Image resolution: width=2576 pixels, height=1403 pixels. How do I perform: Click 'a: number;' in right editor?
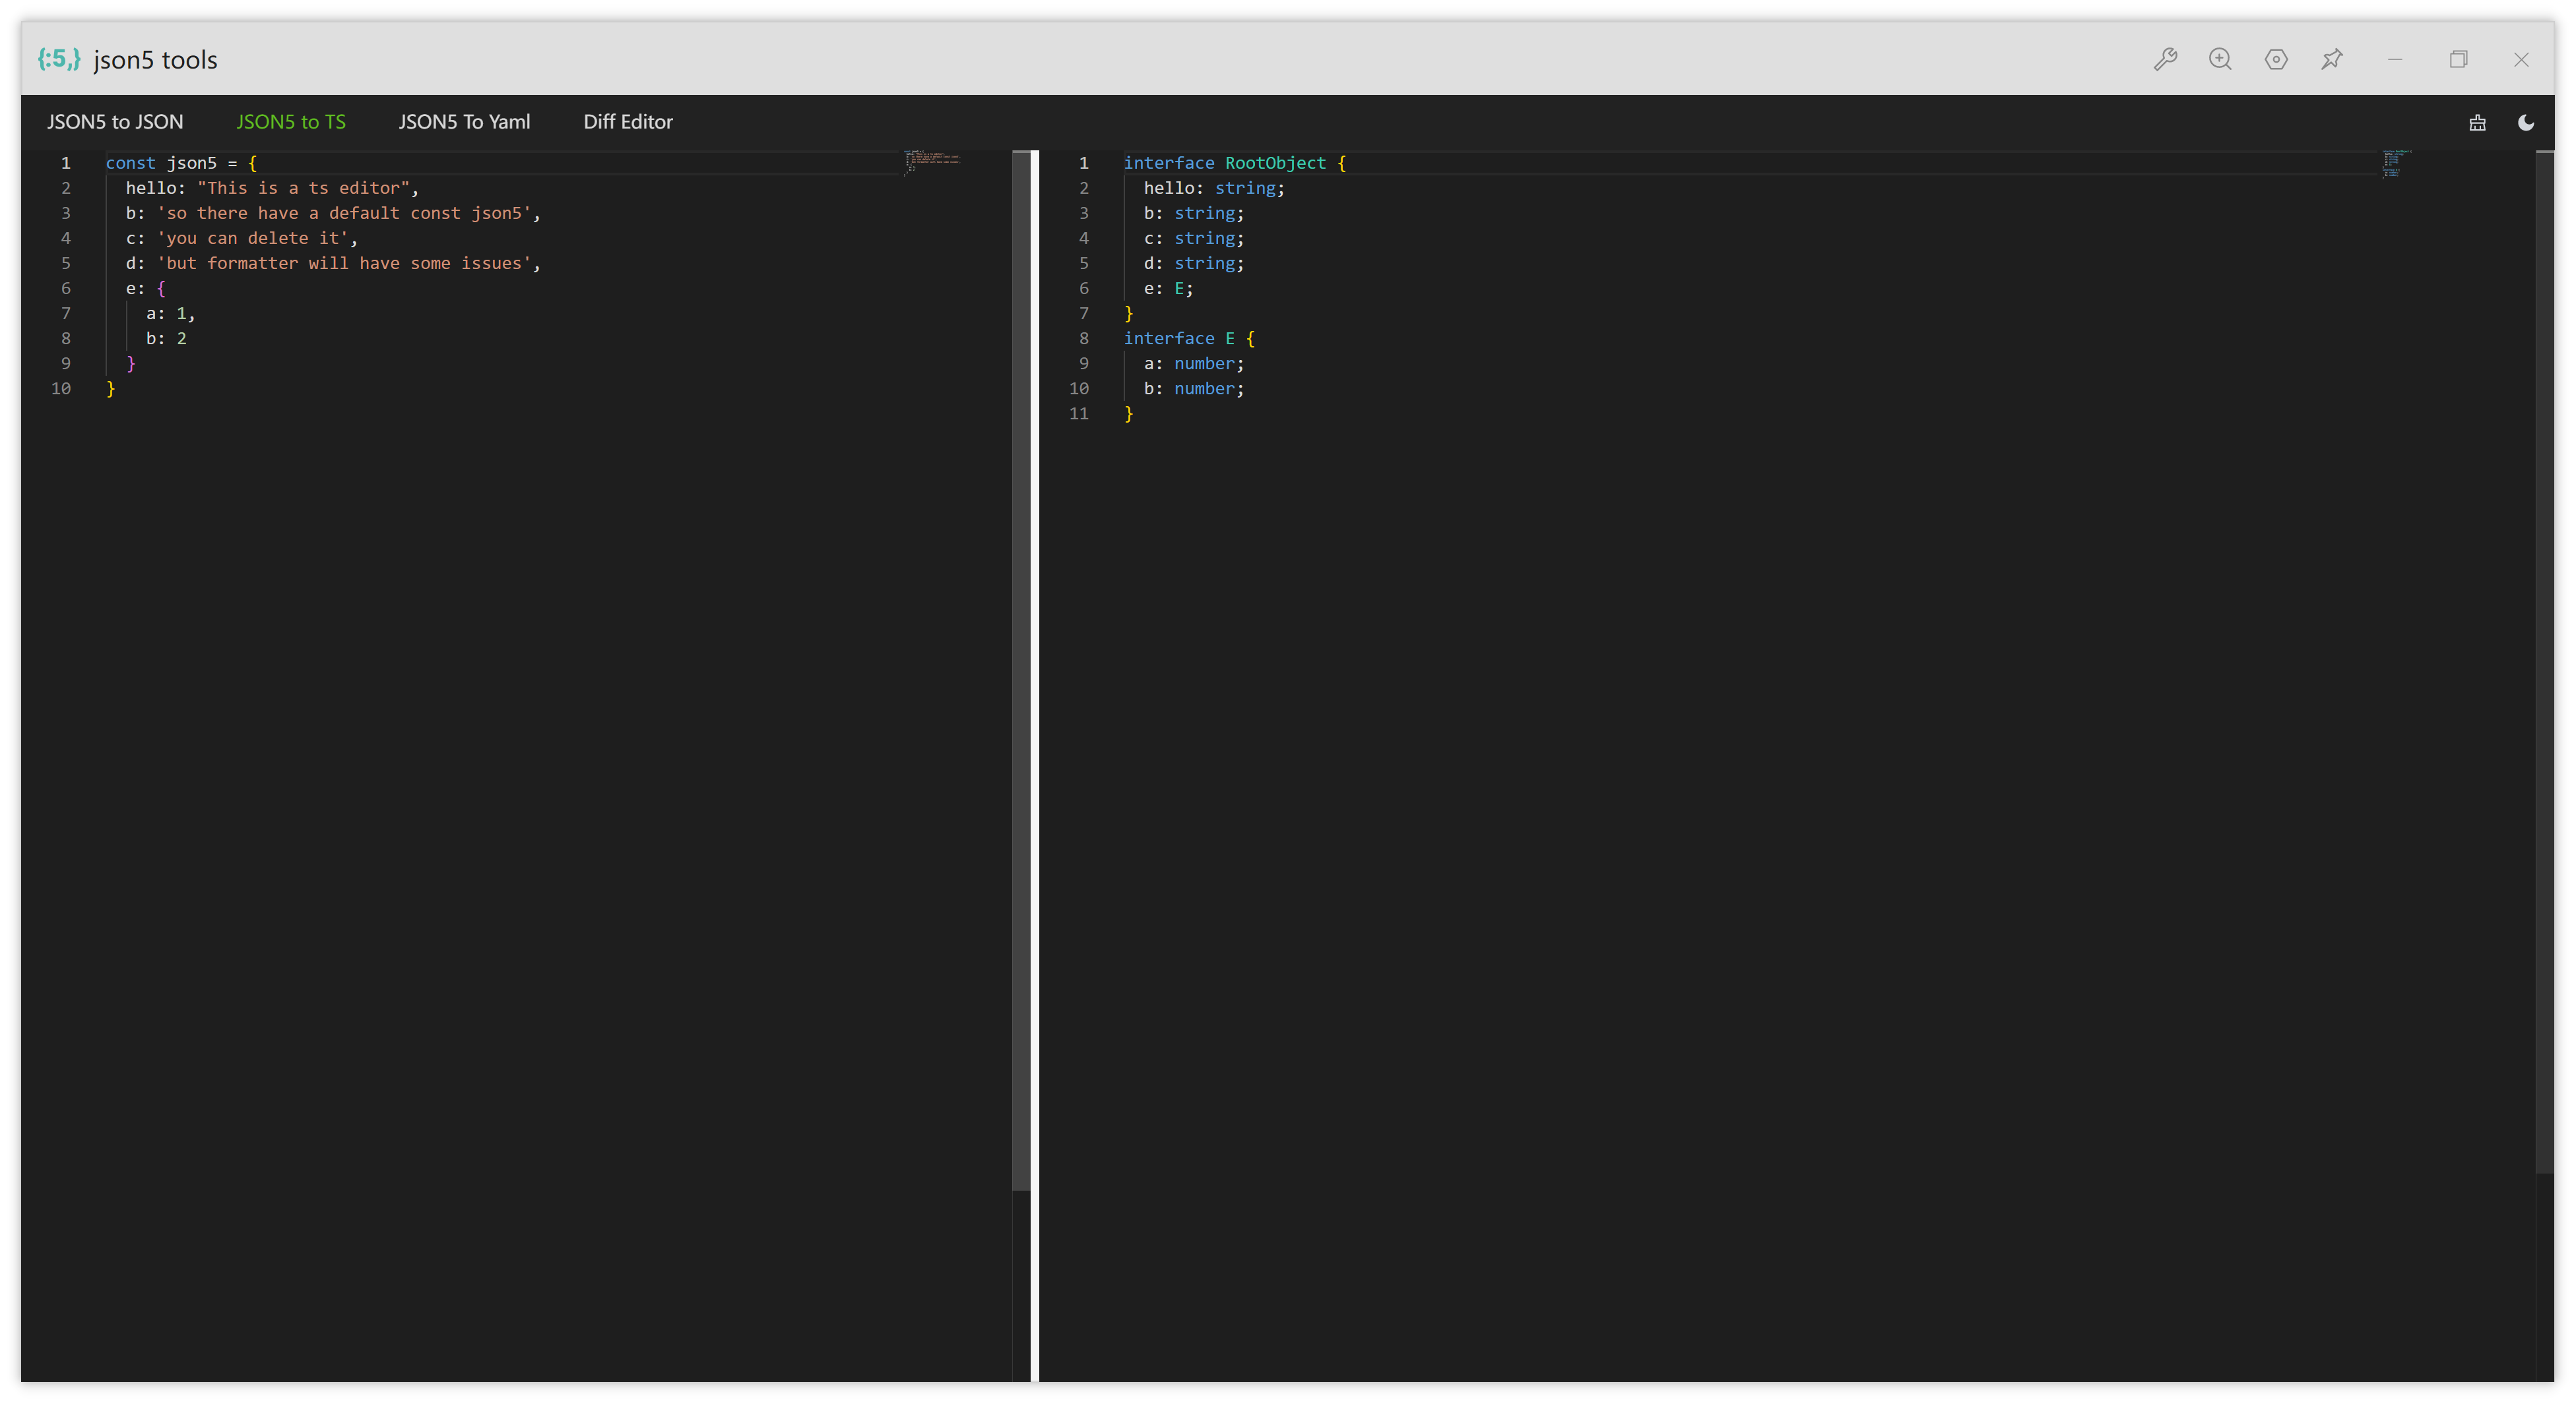[x=1194, y=364]
